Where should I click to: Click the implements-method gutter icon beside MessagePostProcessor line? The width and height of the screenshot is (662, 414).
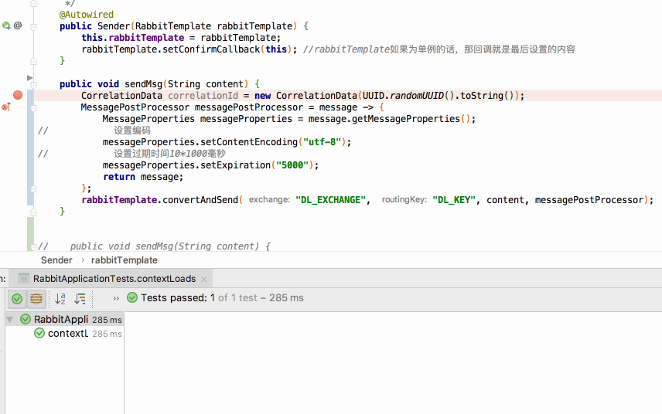click(x=6, y=107)
